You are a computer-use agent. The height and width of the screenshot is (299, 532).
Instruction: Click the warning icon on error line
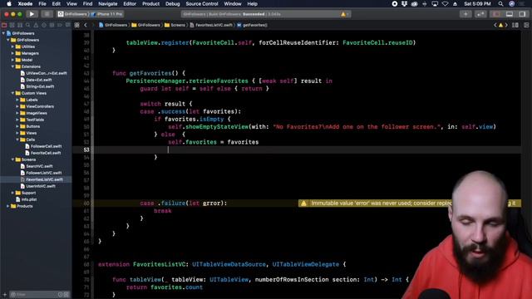point(303,203)
